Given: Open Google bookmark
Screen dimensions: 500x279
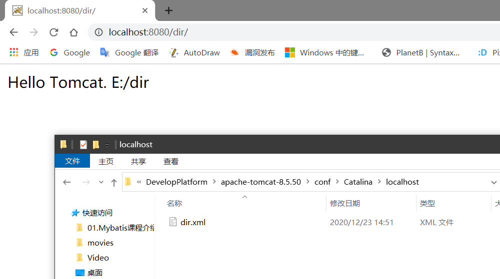Looking at the screenshot, I should (70, 52).
